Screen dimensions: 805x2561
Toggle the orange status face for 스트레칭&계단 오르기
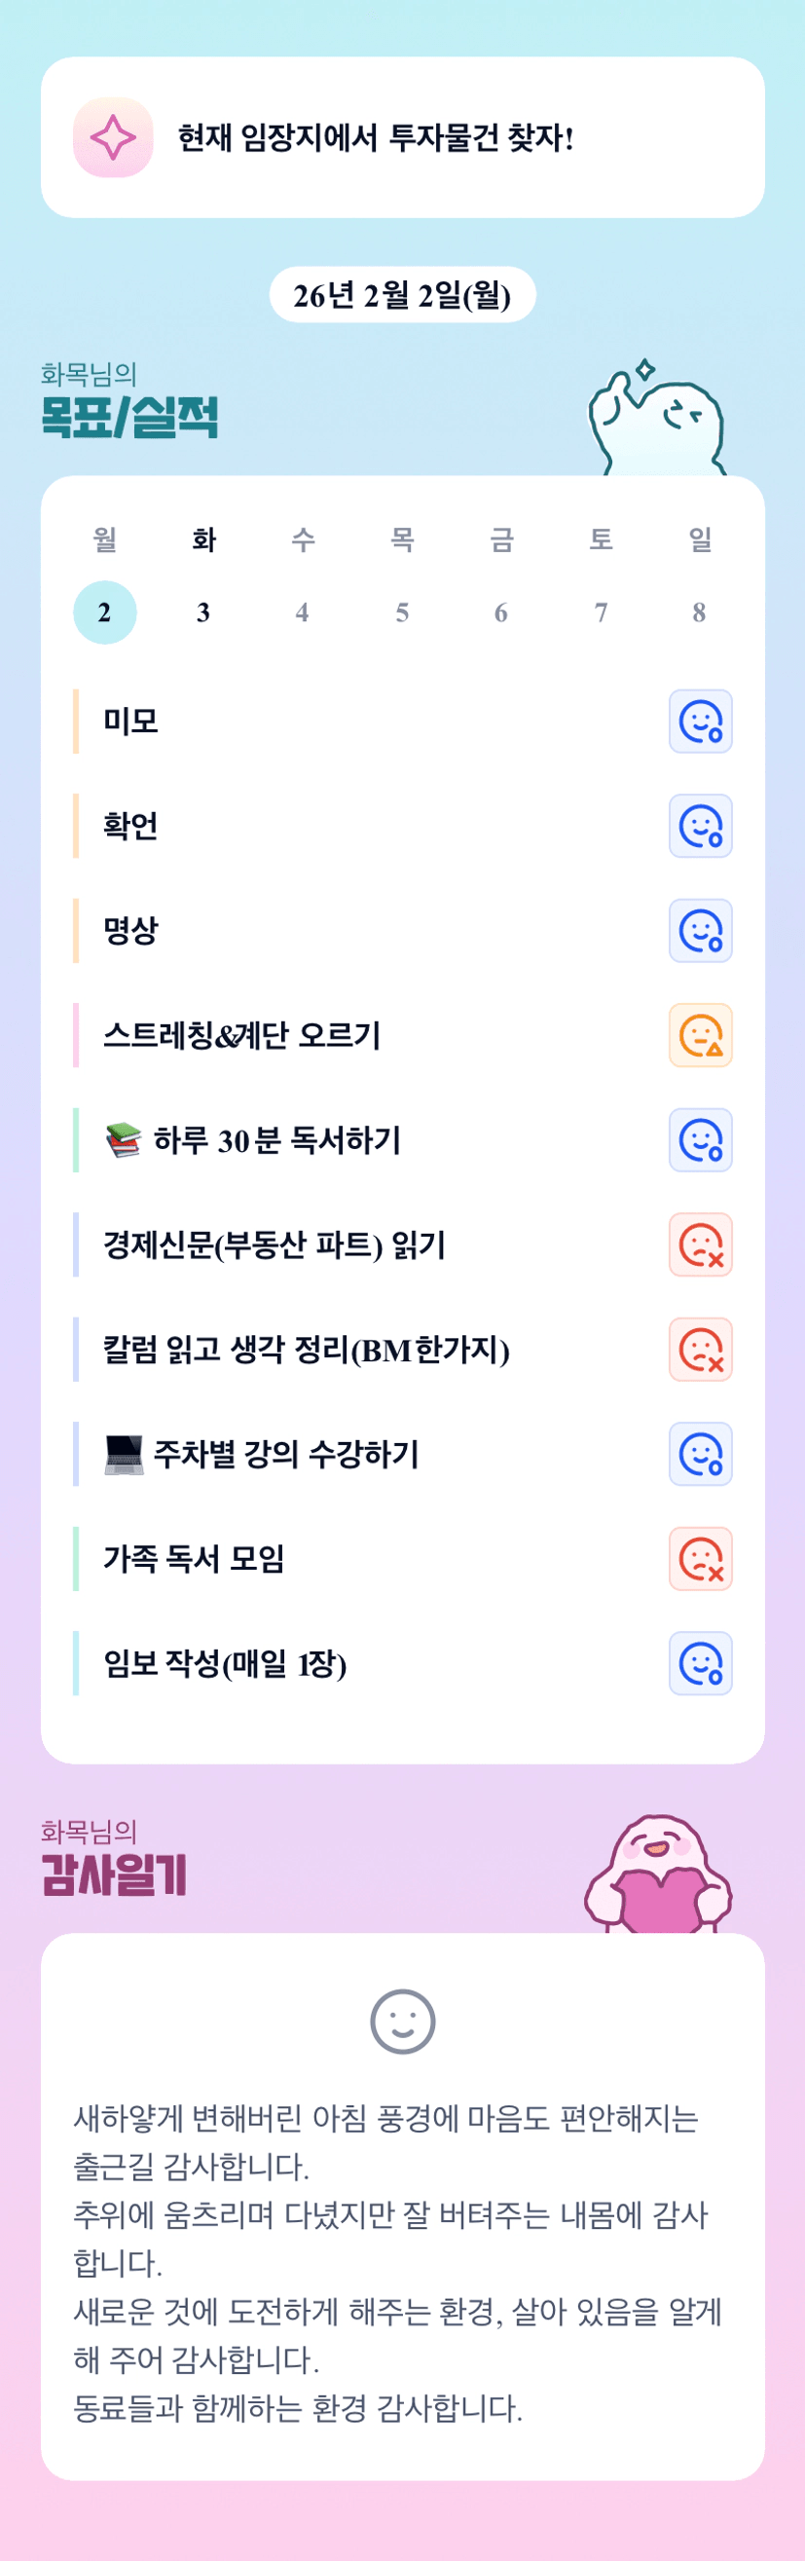(x=701, y=1036)
